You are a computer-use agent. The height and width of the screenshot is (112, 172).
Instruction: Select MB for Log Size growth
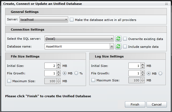149,73
